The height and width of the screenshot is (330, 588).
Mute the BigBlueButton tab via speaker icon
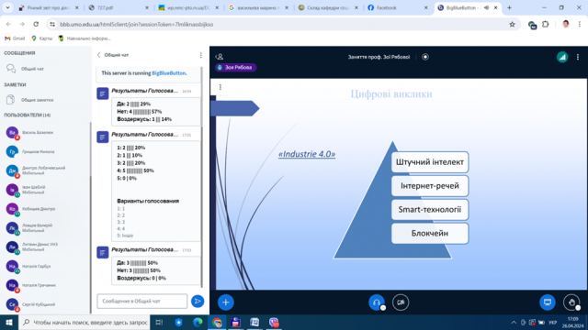486,7
